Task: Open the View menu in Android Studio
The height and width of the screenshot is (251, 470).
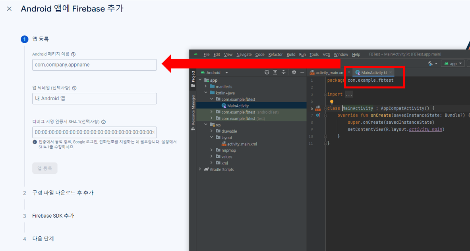Action: [x=228, y=54]
